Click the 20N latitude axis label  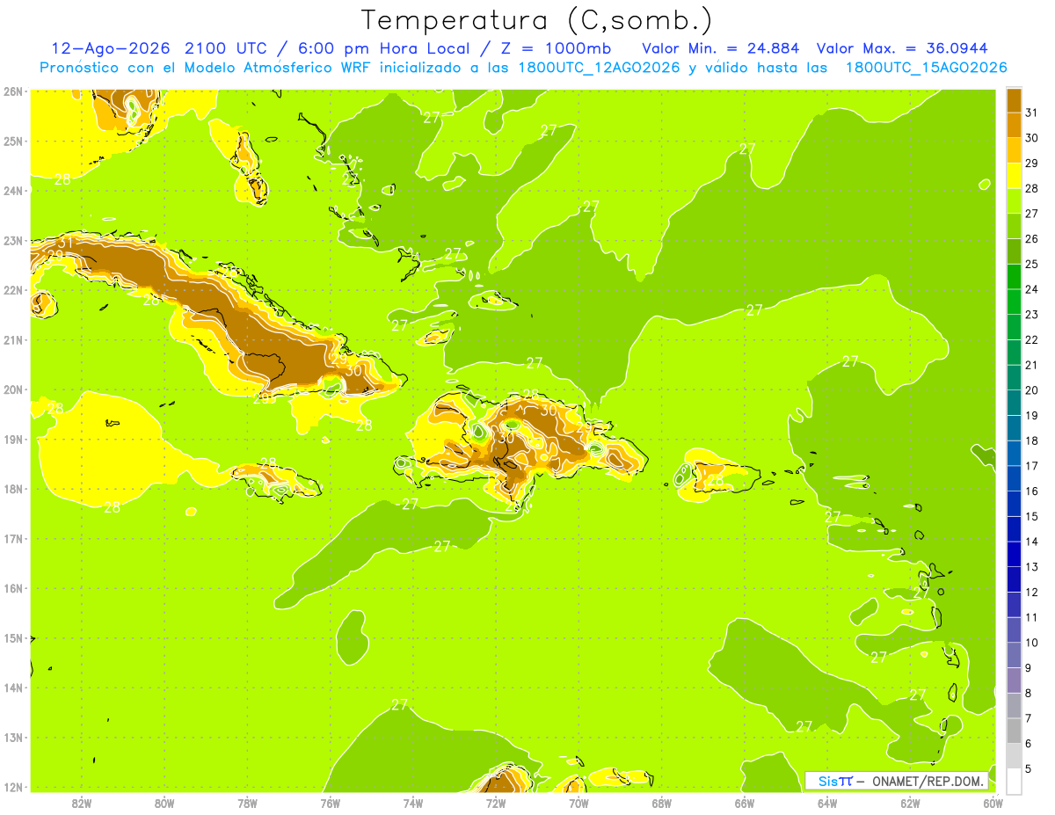click(13, 389)
